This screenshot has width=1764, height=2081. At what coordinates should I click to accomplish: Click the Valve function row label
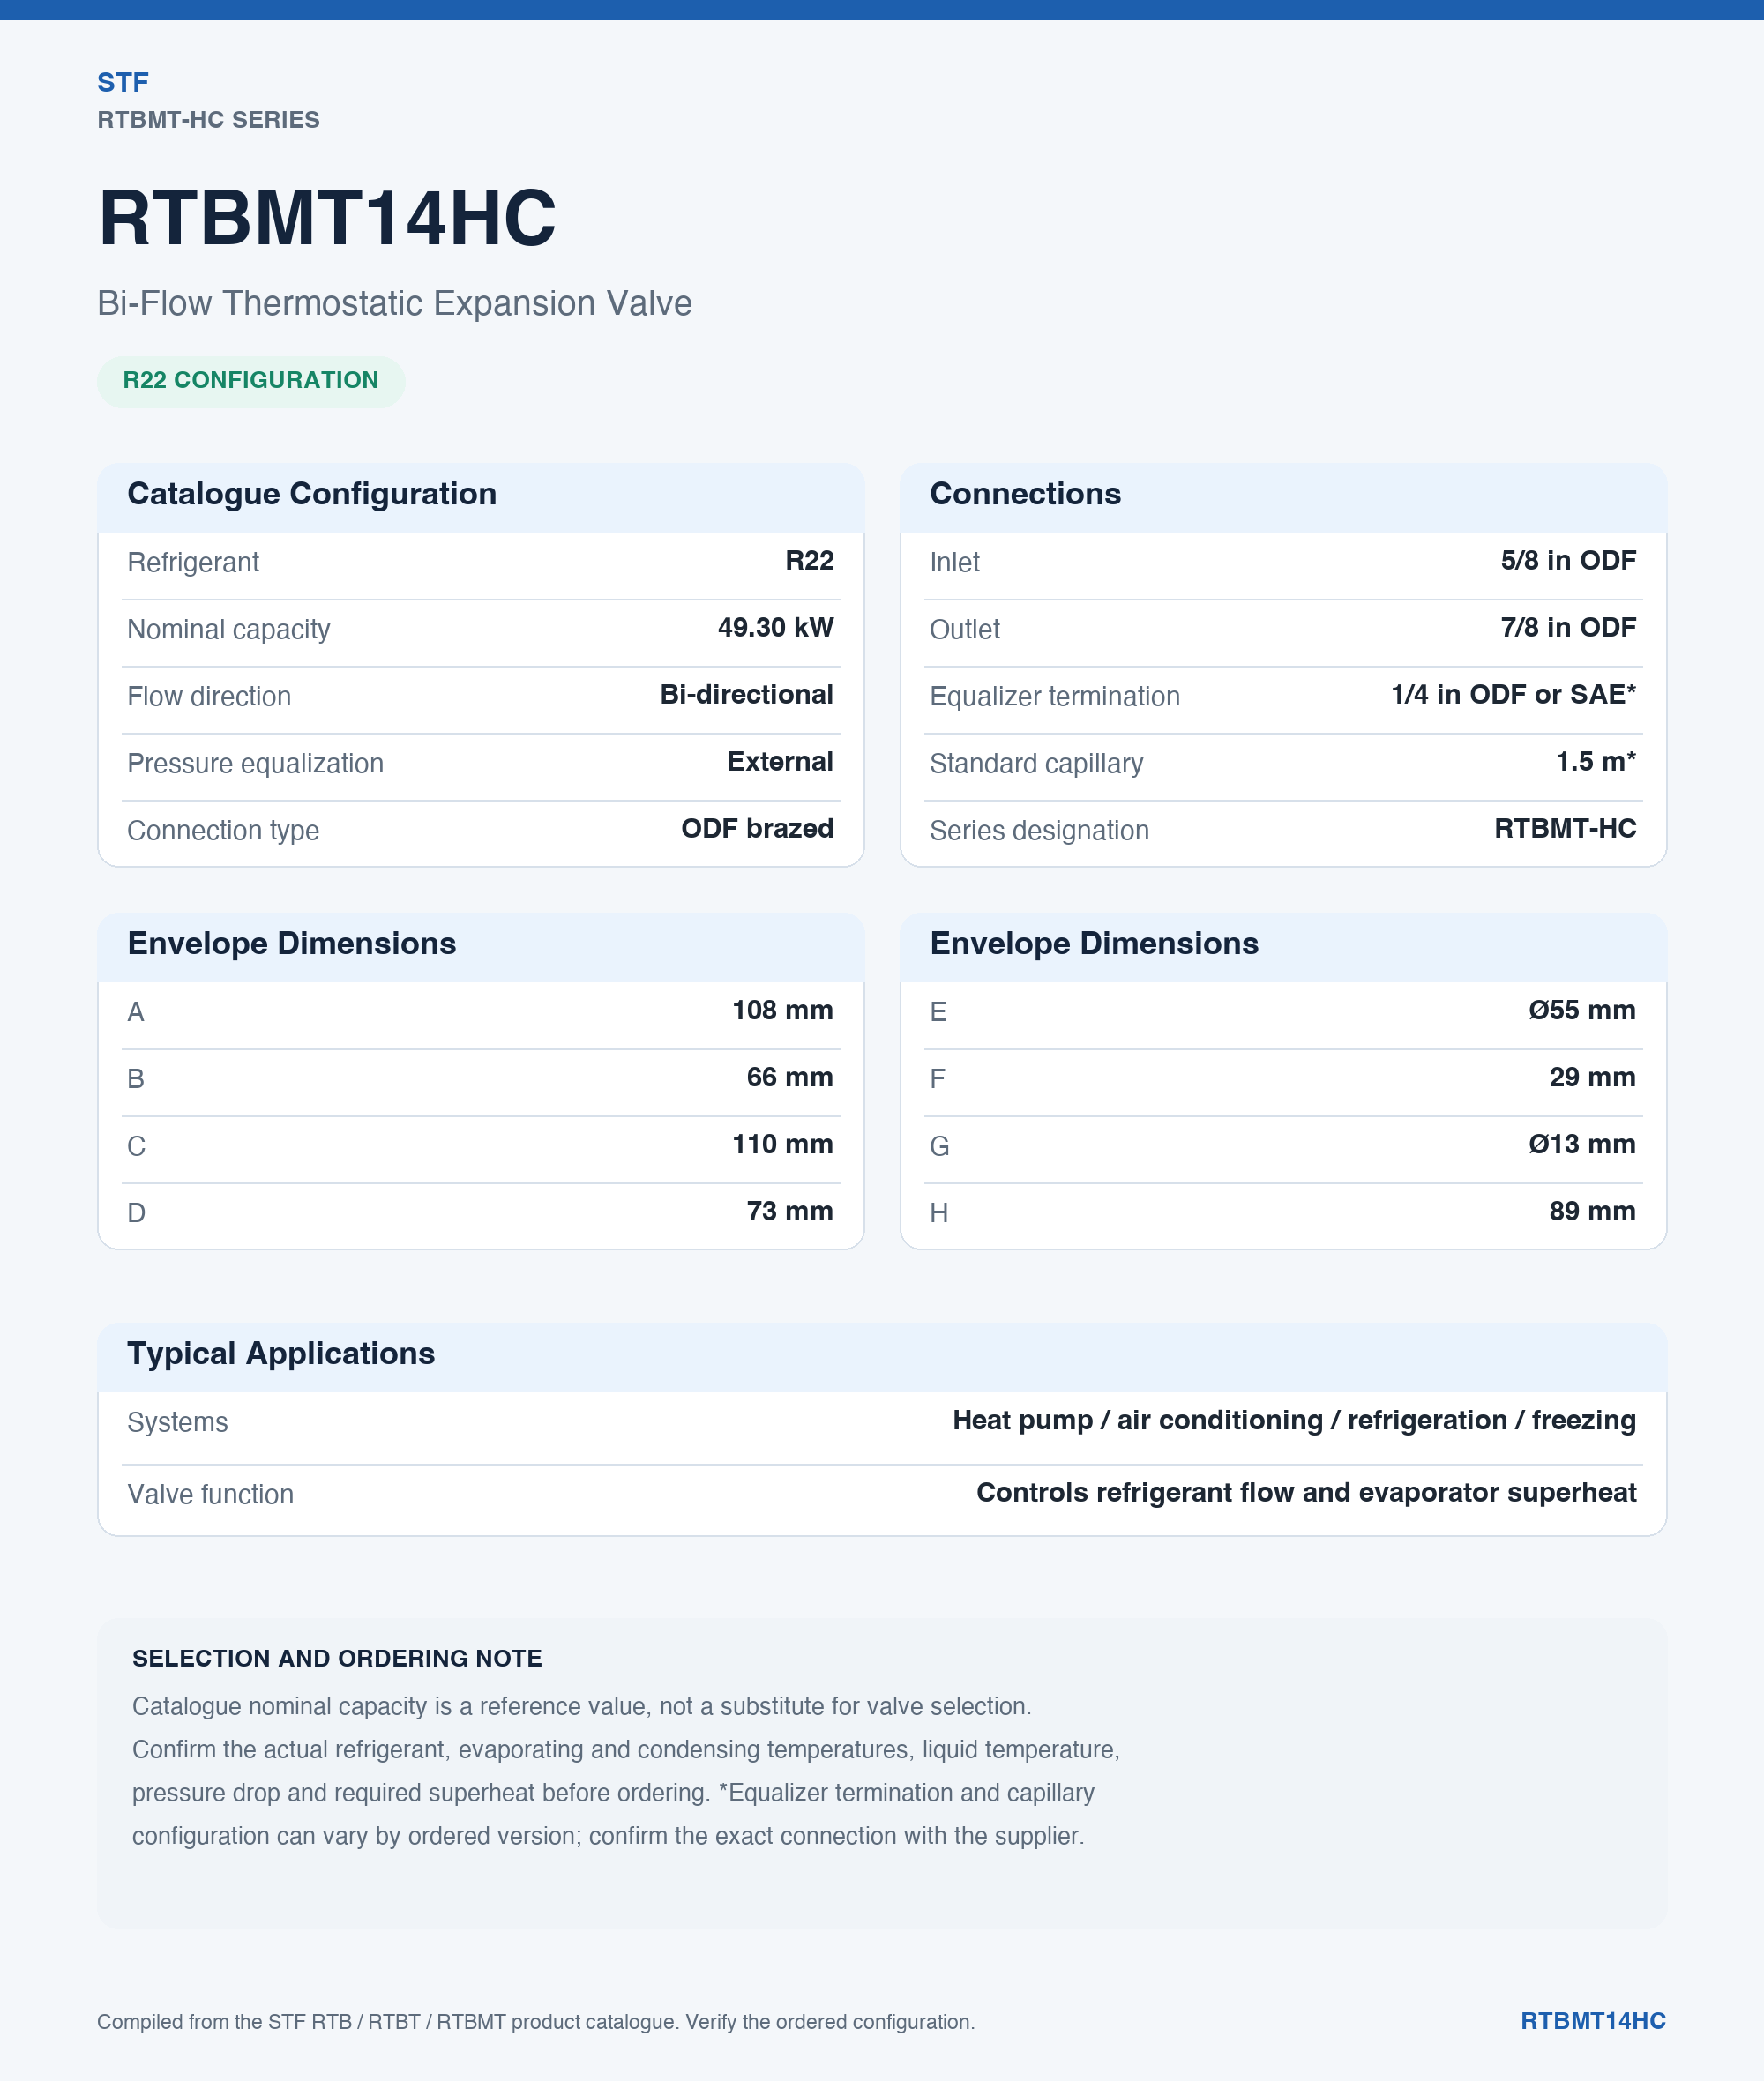coord(210,1495)
